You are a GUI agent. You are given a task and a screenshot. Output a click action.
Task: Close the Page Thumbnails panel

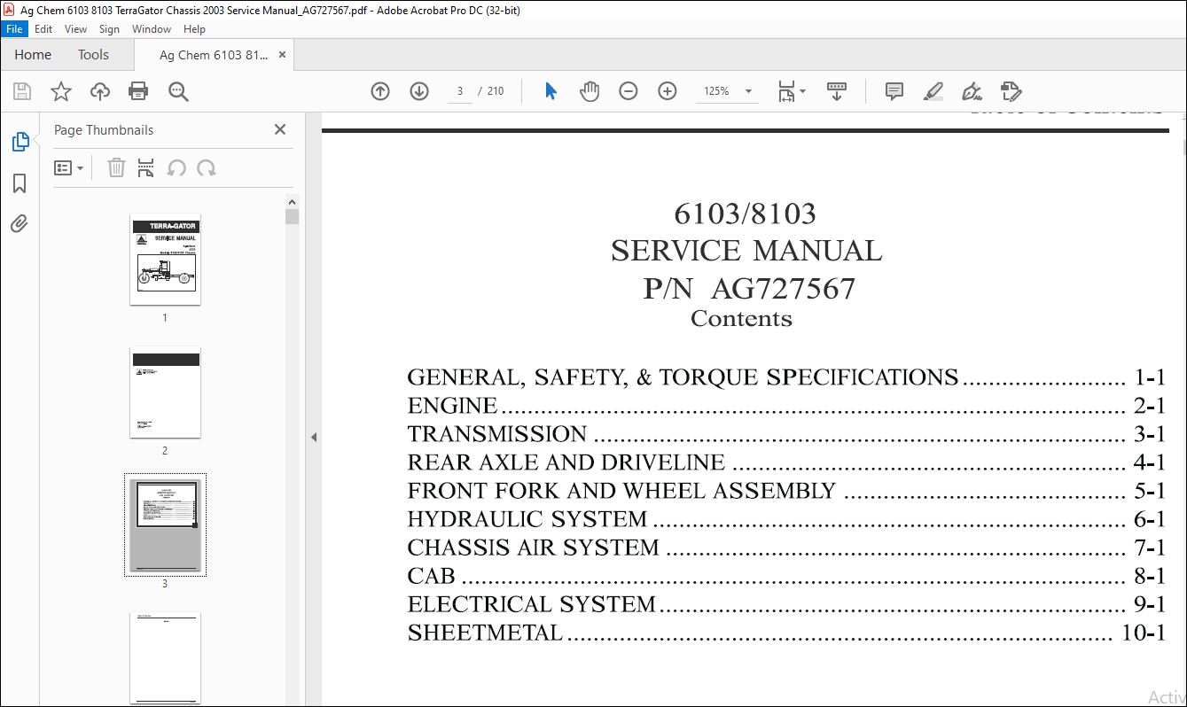[280, 129]
